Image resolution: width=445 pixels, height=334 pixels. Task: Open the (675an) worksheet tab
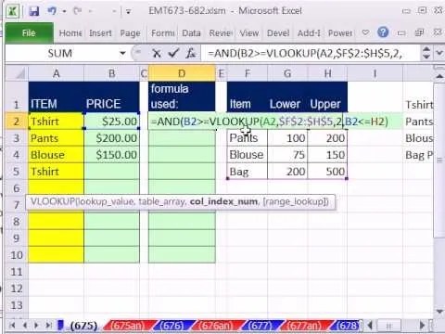pyautogui.click(x=128, y=326)
